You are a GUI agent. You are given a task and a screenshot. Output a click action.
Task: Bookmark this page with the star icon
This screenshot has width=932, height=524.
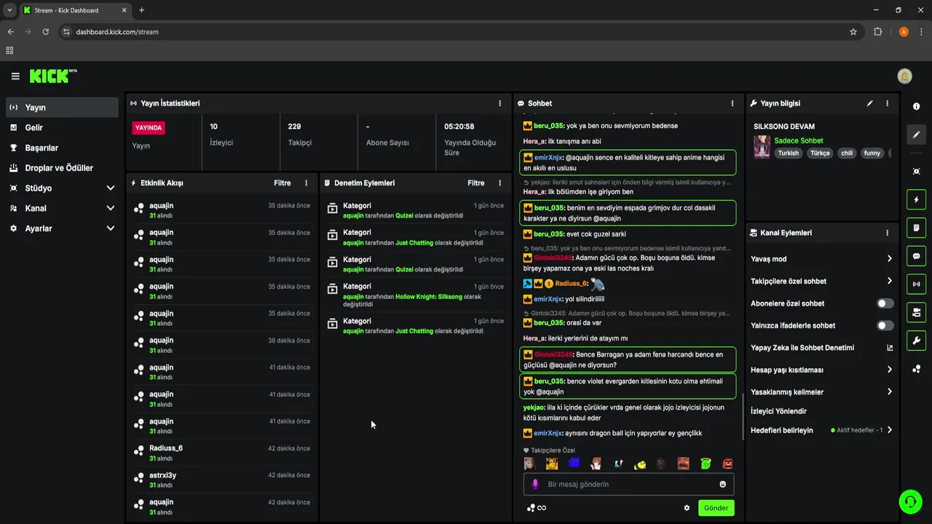[x=853, y=32]
